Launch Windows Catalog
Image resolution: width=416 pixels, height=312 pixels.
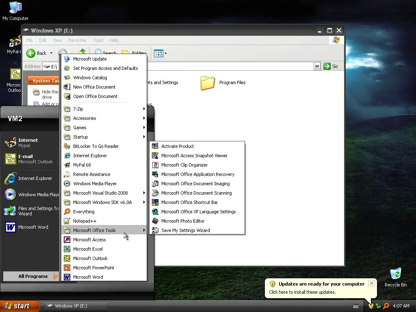[x=104, y=78]
